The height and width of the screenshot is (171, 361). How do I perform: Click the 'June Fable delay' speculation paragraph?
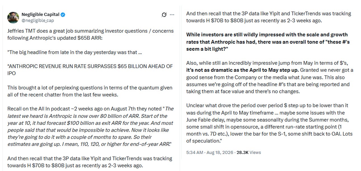(269, 123)
